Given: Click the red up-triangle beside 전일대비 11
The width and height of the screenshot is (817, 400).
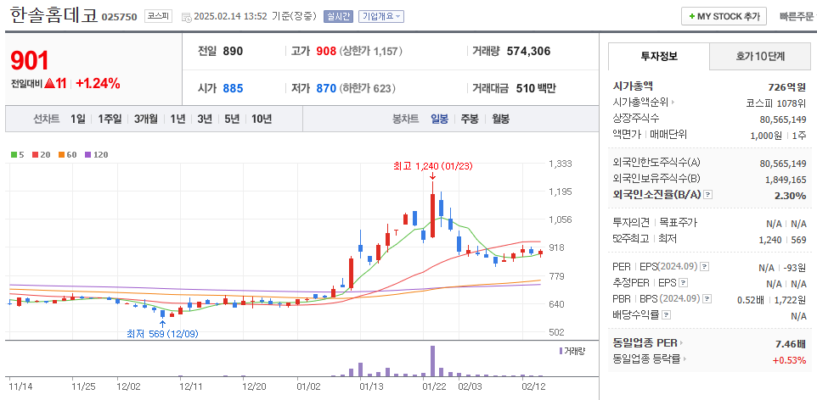Looking at the screenshot, I should pyautogui.click(x=49, y=83).
